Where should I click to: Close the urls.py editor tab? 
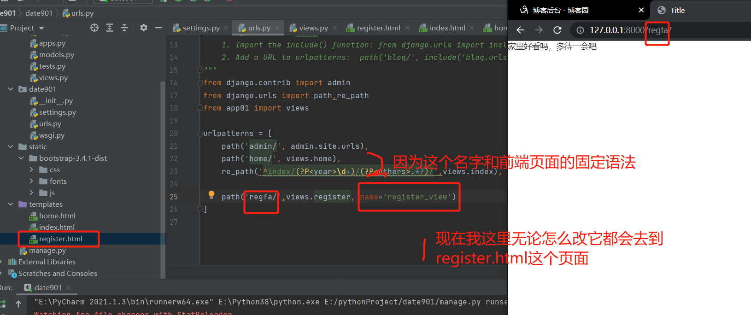click(277, 28)
